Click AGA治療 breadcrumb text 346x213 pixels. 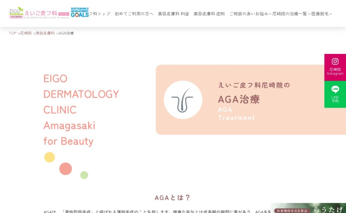tap(66, 33)
